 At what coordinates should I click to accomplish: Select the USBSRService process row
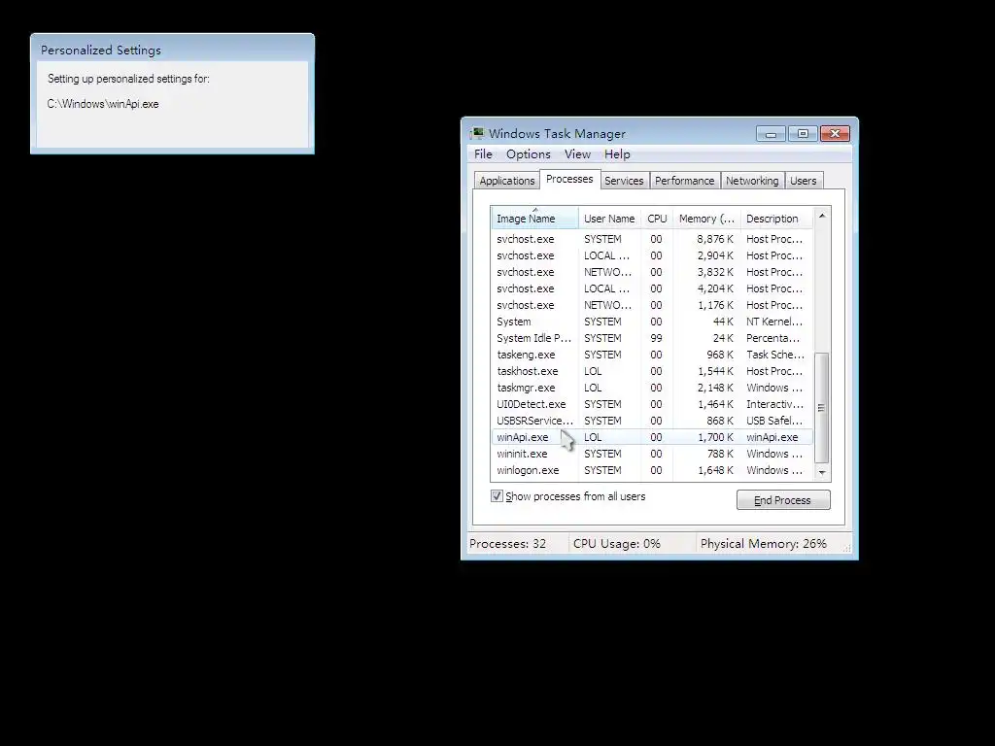pos(652,421)
